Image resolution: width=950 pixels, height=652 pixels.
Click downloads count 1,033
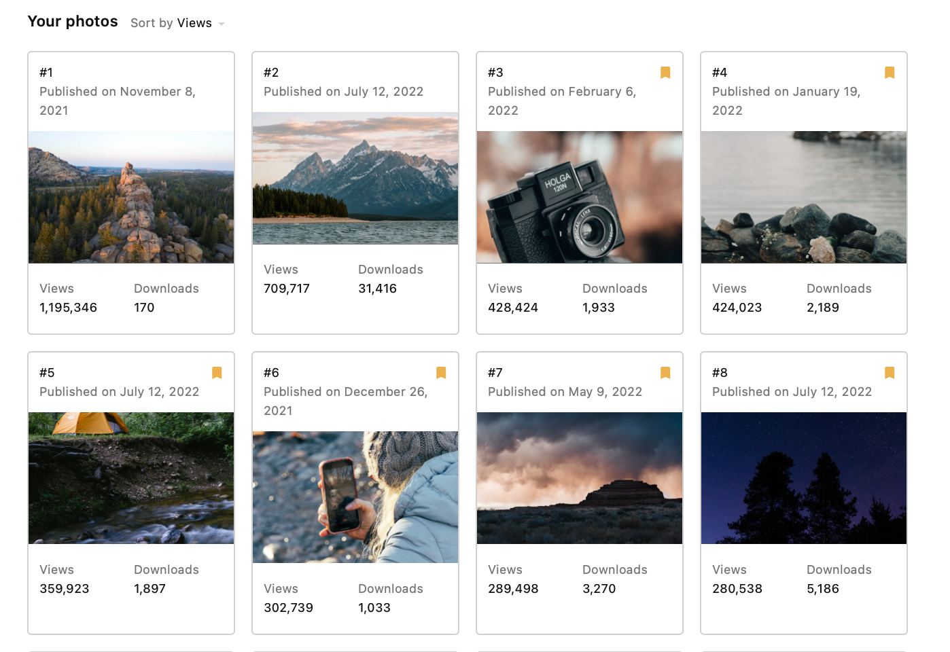(374, 608)
